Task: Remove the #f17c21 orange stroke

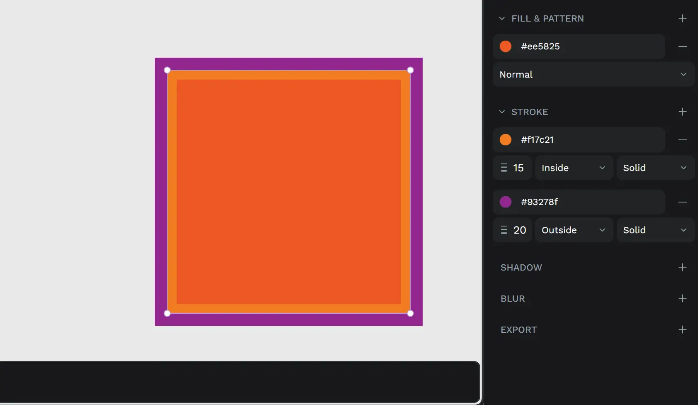Action: (x=682, y=140)
